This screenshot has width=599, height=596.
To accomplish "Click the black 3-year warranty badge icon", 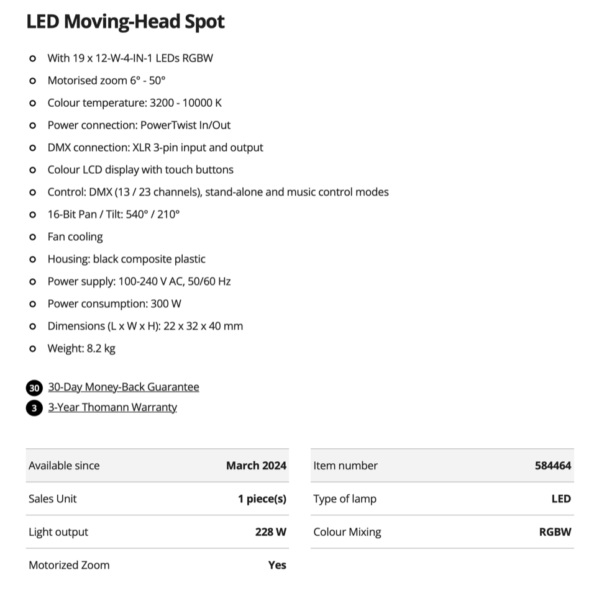I will 34,408.
